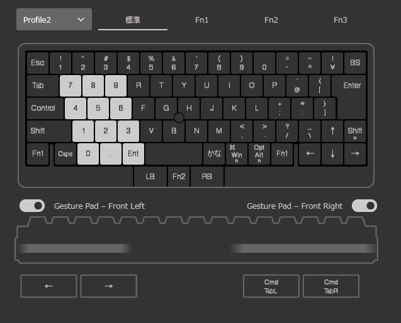
Task: Click the かな key
Action: 214,153
